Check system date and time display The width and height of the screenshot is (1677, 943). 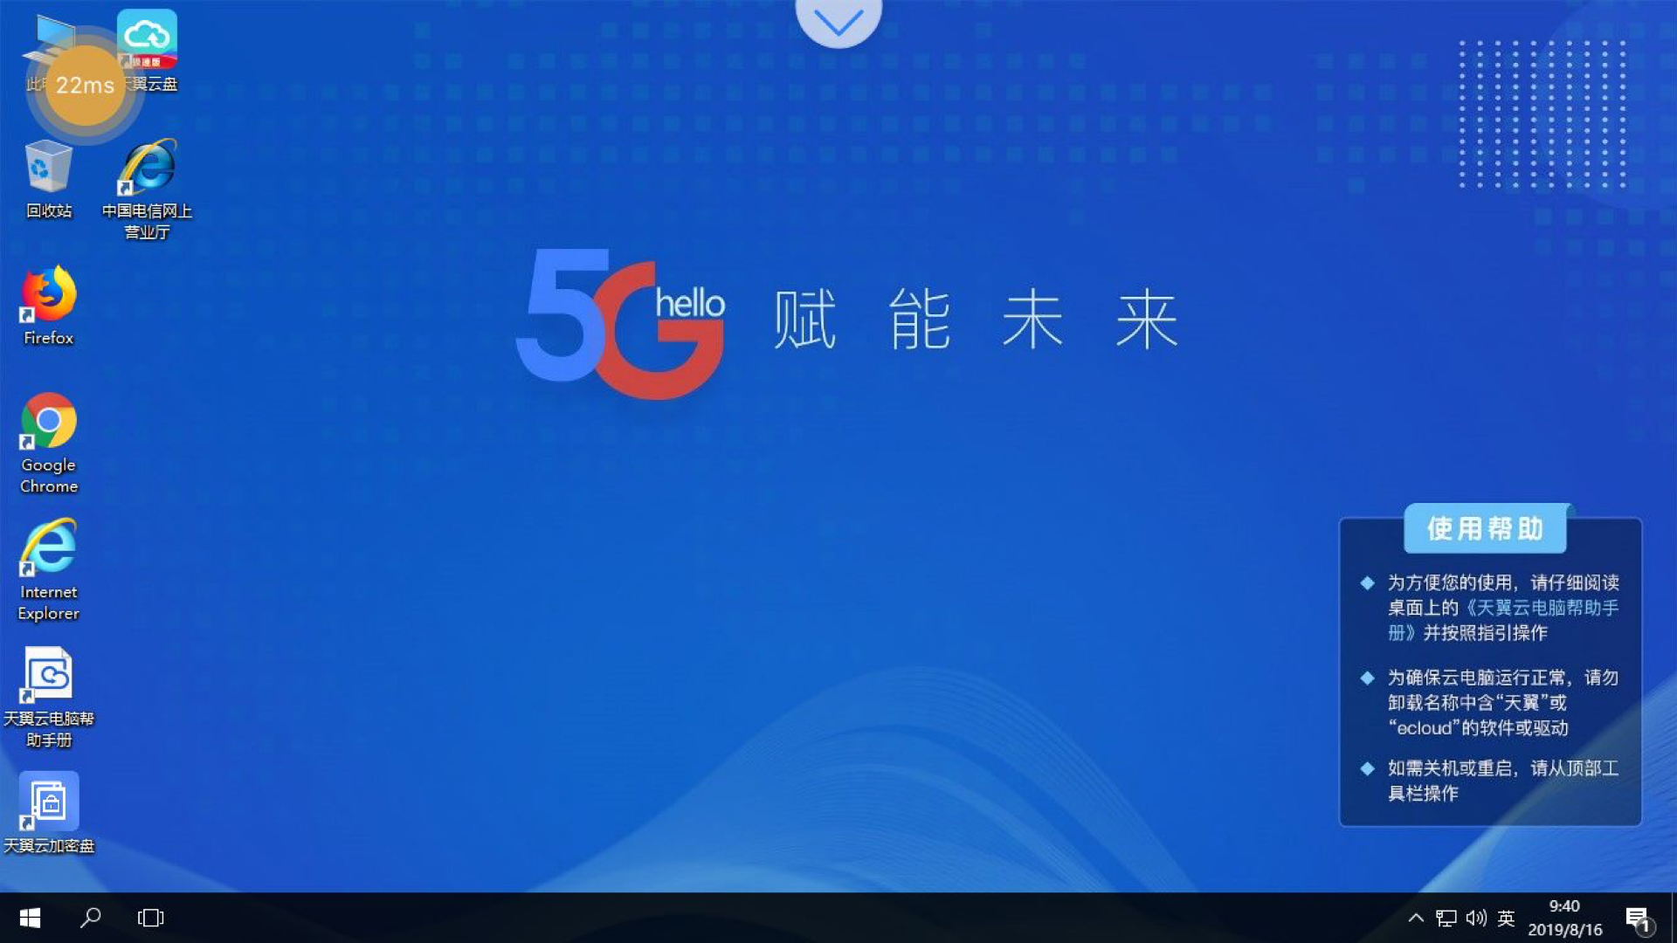tap(1569, 918)
